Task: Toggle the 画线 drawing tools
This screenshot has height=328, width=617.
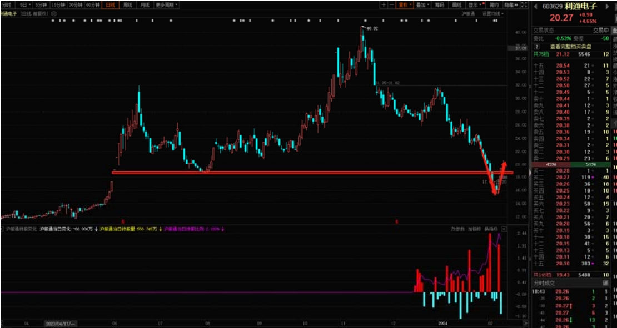Action: pyautogui.click(x=455, y=4)
